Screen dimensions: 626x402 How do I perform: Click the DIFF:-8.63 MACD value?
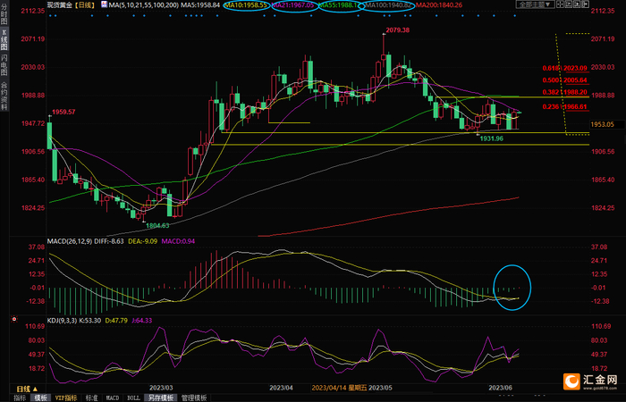click(x=109, y=241)
